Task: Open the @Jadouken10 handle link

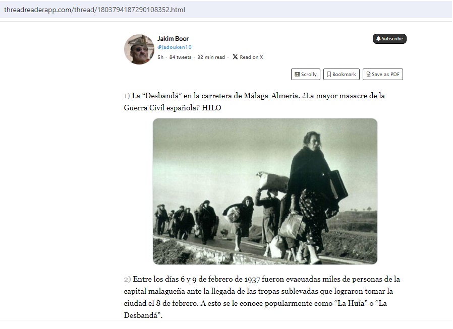Action: click(174, 47)
